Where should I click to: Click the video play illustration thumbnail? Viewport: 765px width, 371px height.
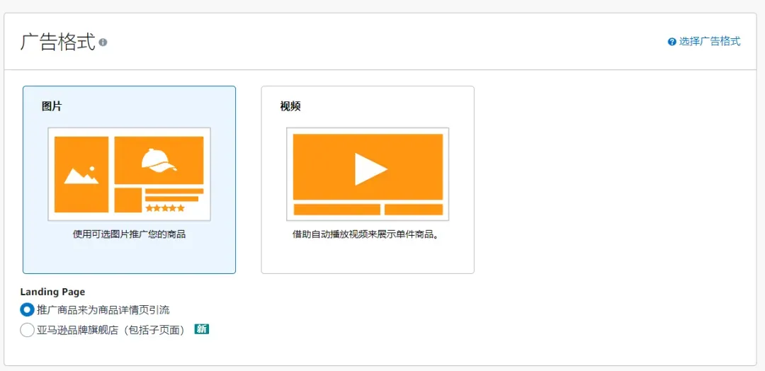(x=368, y=174)
